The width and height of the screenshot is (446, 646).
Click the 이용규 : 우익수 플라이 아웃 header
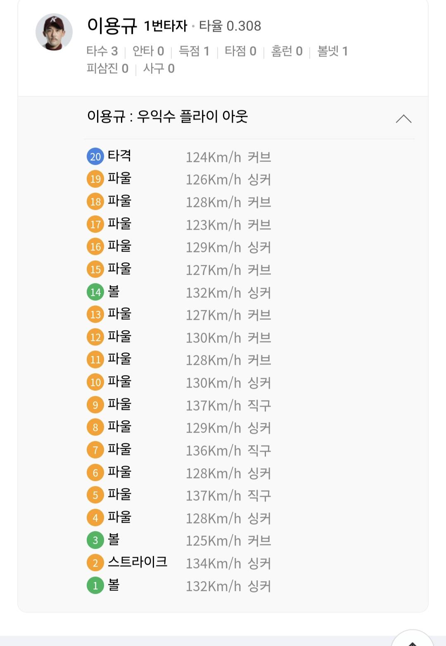coord(167,117)
